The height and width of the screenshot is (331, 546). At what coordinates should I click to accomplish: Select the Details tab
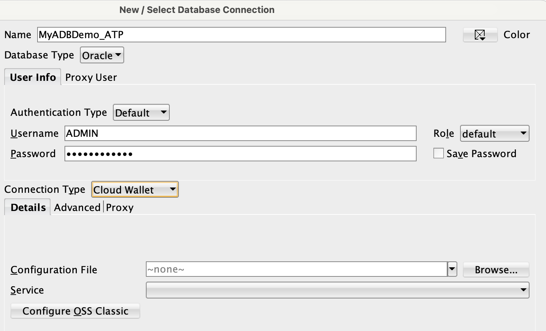[28, 207]
